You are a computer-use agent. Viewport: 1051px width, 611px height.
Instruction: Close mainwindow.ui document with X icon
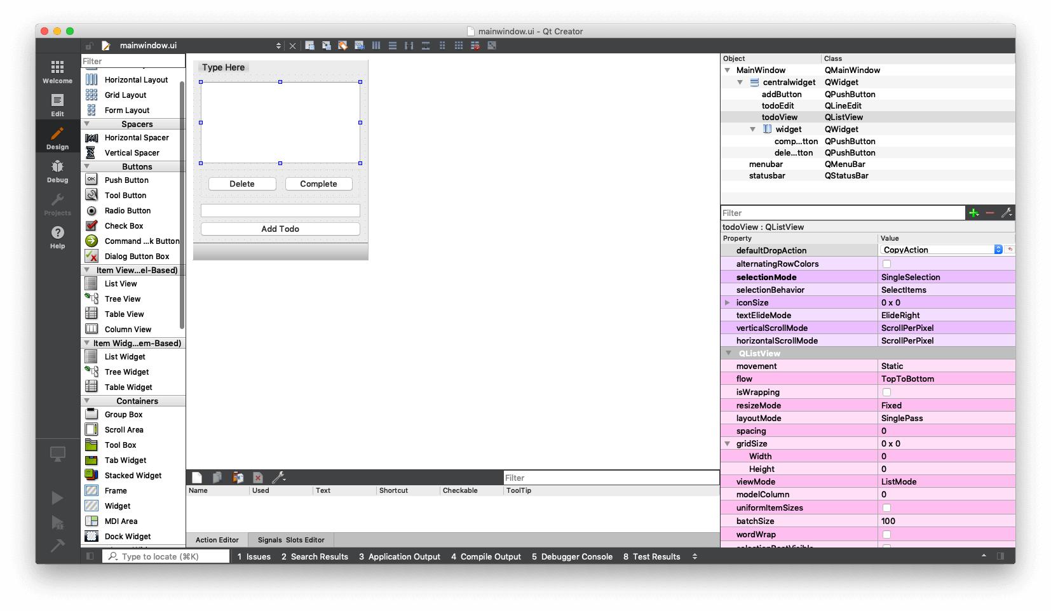click(x=292, y=46)
